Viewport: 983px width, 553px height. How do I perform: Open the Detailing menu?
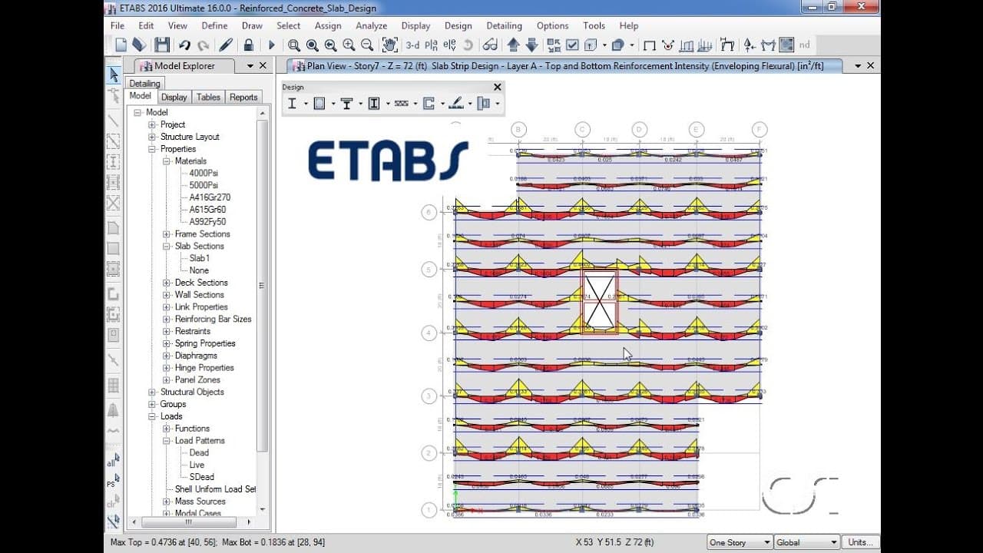click(504, 25)
